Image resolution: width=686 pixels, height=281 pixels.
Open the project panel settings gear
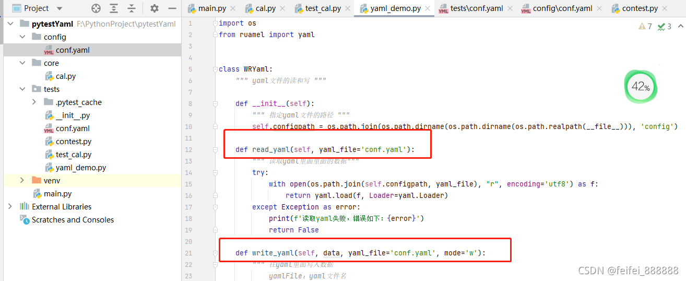coord(155,8)
